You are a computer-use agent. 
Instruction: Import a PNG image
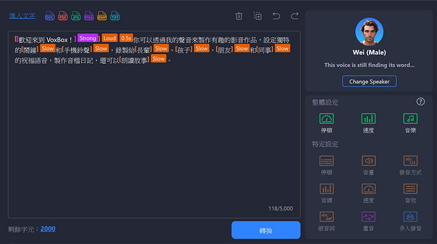[89, 16]
